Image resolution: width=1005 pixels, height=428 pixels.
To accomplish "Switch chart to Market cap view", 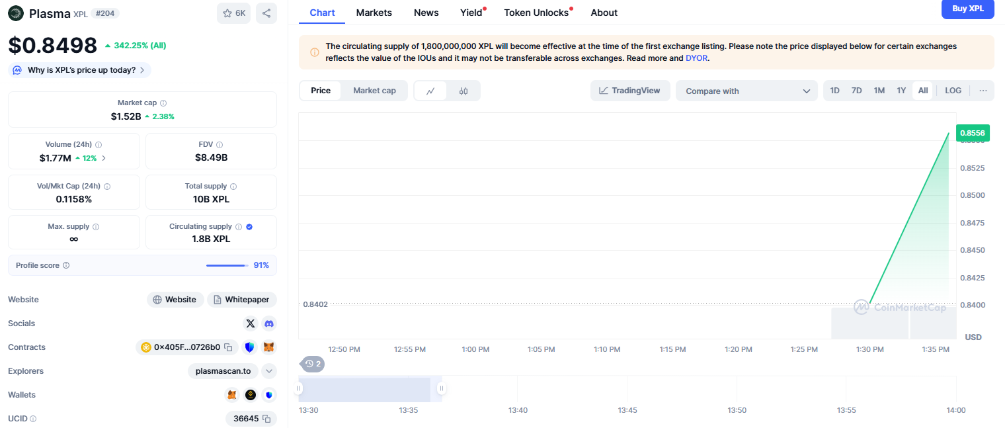I will click(374, 90).
